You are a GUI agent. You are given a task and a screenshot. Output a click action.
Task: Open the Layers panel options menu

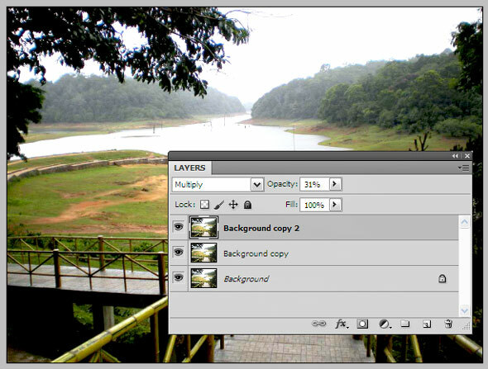pos(463,168)
